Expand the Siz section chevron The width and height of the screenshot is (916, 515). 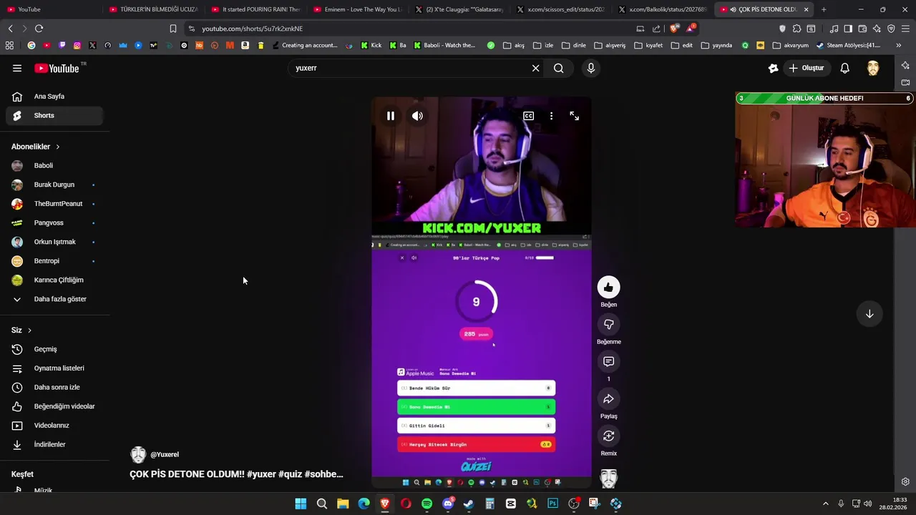click(29, 330)
